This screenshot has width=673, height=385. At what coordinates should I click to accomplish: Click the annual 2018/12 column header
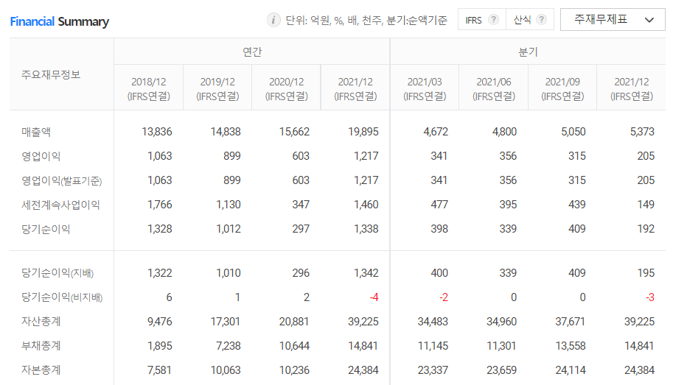(148, 89)
